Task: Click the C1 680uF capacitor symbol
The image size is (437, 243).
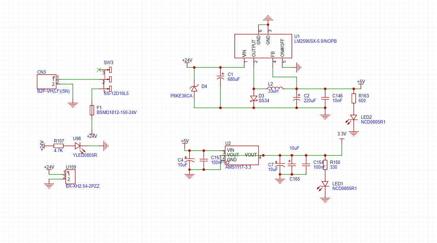Action: [220, 78]
